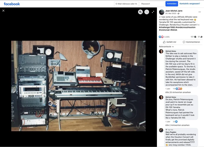204x147 pixels.
Task: Open Jean-Michel Jarre's profile name link
Action: 174,11
